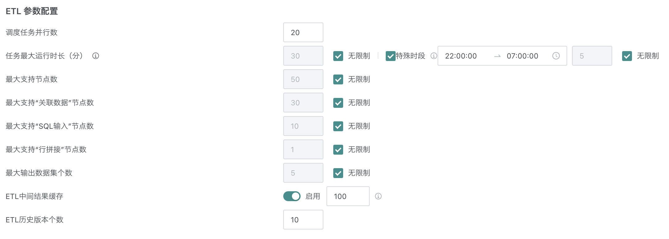
Task: Uncheck 无限制 for 最大输出数据集个数
Action: pyautogui.click(x=338, y=173)
